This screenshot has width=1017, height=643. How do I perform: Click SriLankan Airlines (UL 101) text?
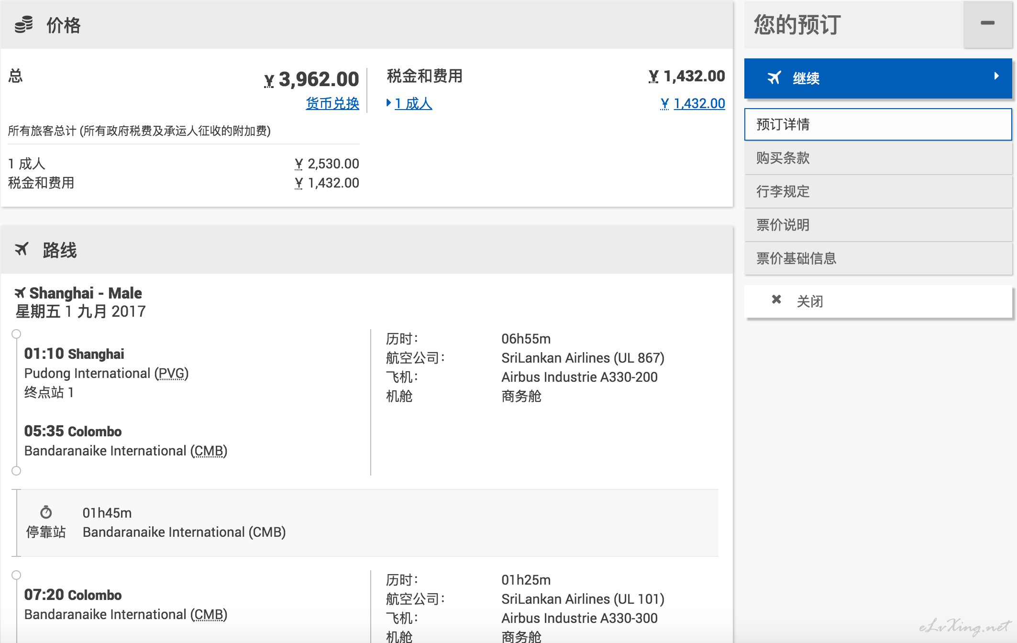(583, 599)
